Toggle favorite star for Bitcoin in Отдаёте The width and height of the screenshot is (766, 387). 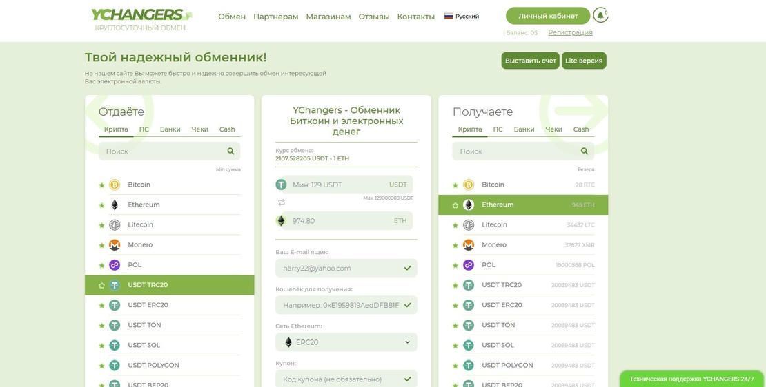click(102, 185)
